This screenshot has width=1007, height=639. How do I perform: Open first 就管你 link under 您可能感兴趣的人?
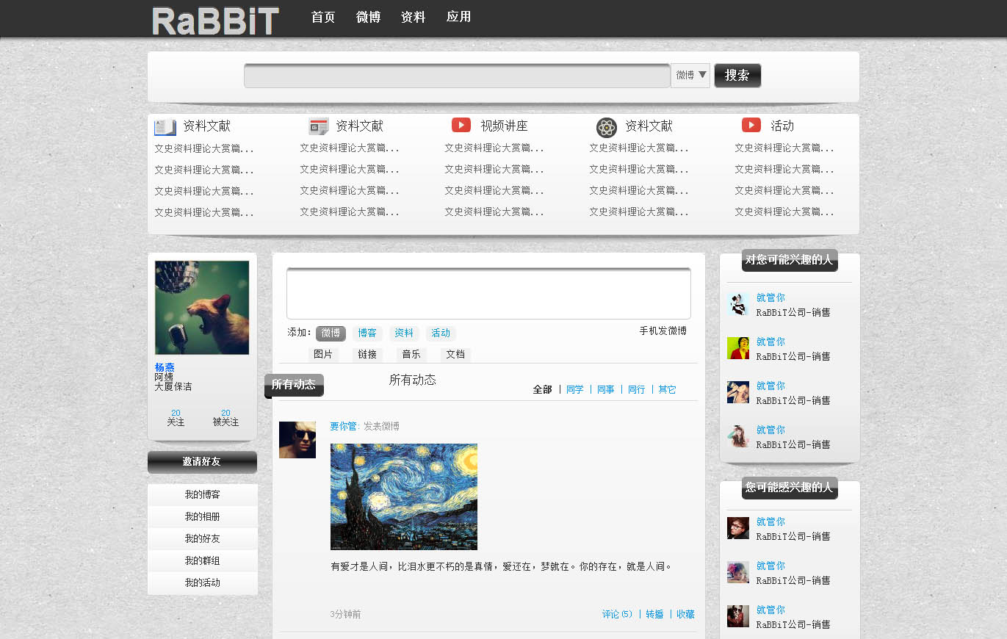[770, 522]
